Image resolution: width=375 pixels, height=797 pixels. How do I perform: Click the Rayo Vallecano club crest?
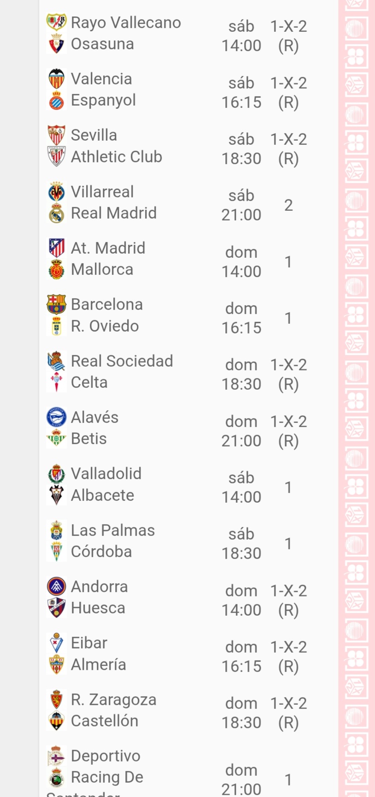[x=57, y=23]
